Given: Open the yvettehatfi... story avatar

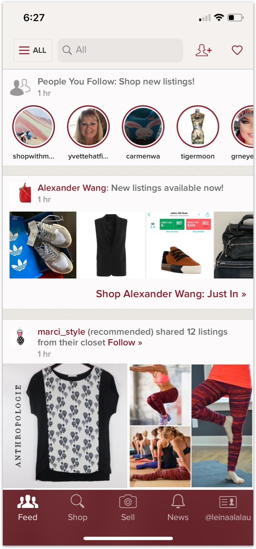Looking at the screenshot, I should click(88, 127).
